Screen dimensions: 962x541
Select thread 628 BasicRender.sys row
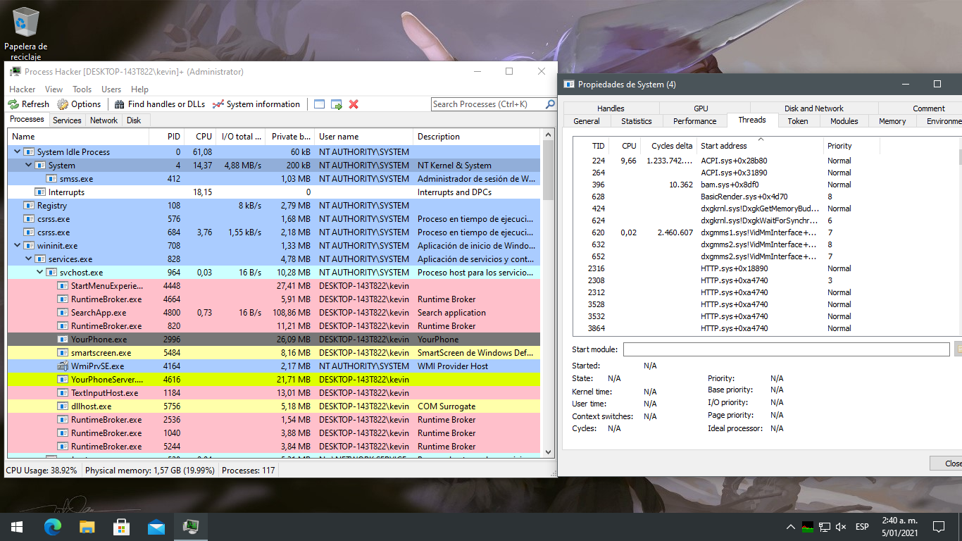click(766, 197)
